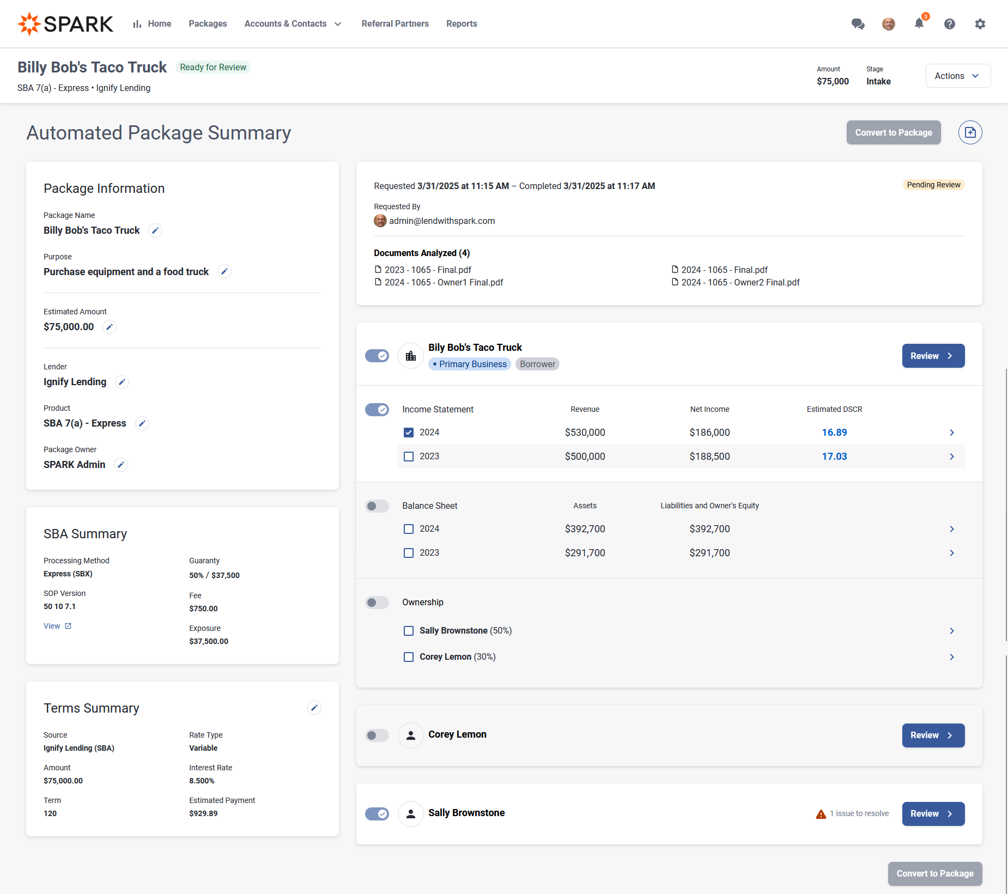Enable the Ownership switch

point(377,603)
